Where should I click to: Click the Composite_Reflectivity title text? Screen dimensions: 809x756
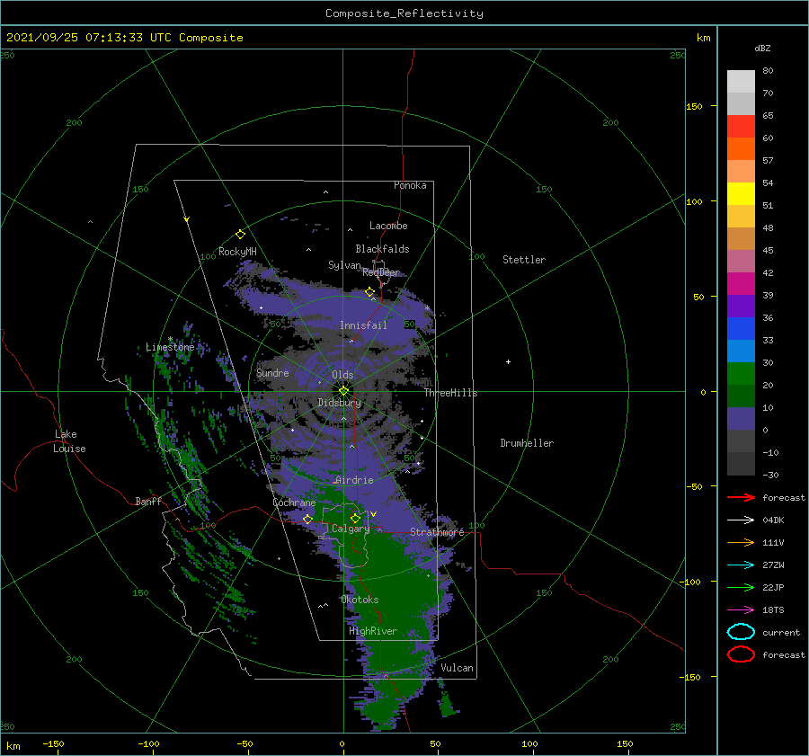pyautogui.click(x=404, y=13)
